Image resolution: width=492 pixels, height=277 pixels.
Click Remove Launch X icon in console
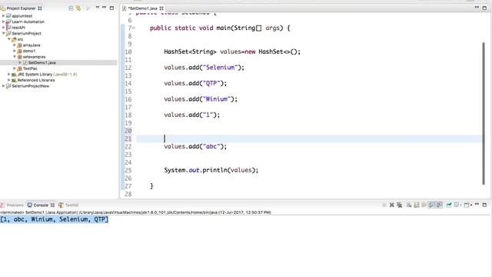click(391, 205)
